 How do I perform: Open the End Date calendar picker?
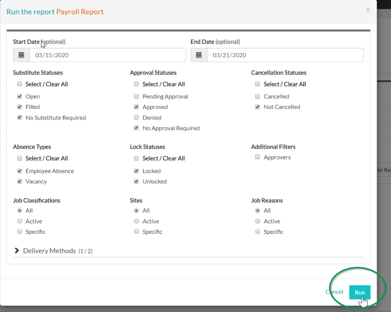tap(199, 54)
